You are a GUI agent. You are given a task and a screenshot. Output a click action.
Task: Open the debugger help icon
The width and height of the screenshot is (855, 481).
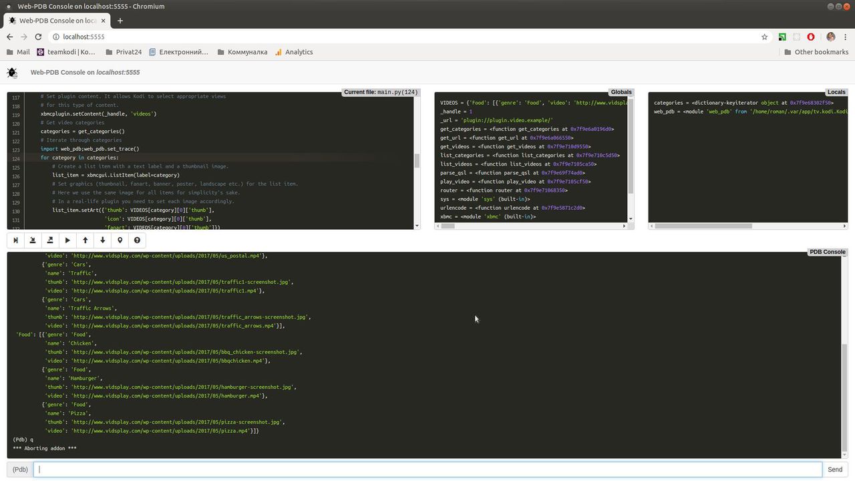pos(137,240)
